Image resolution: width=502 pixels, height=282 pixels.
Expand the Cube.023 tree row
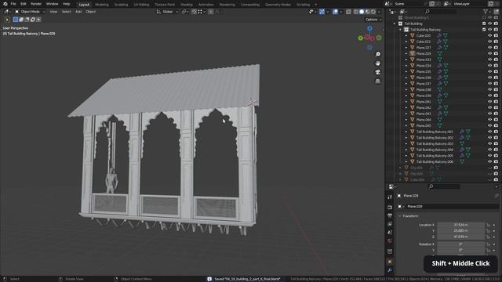(406, 42)
